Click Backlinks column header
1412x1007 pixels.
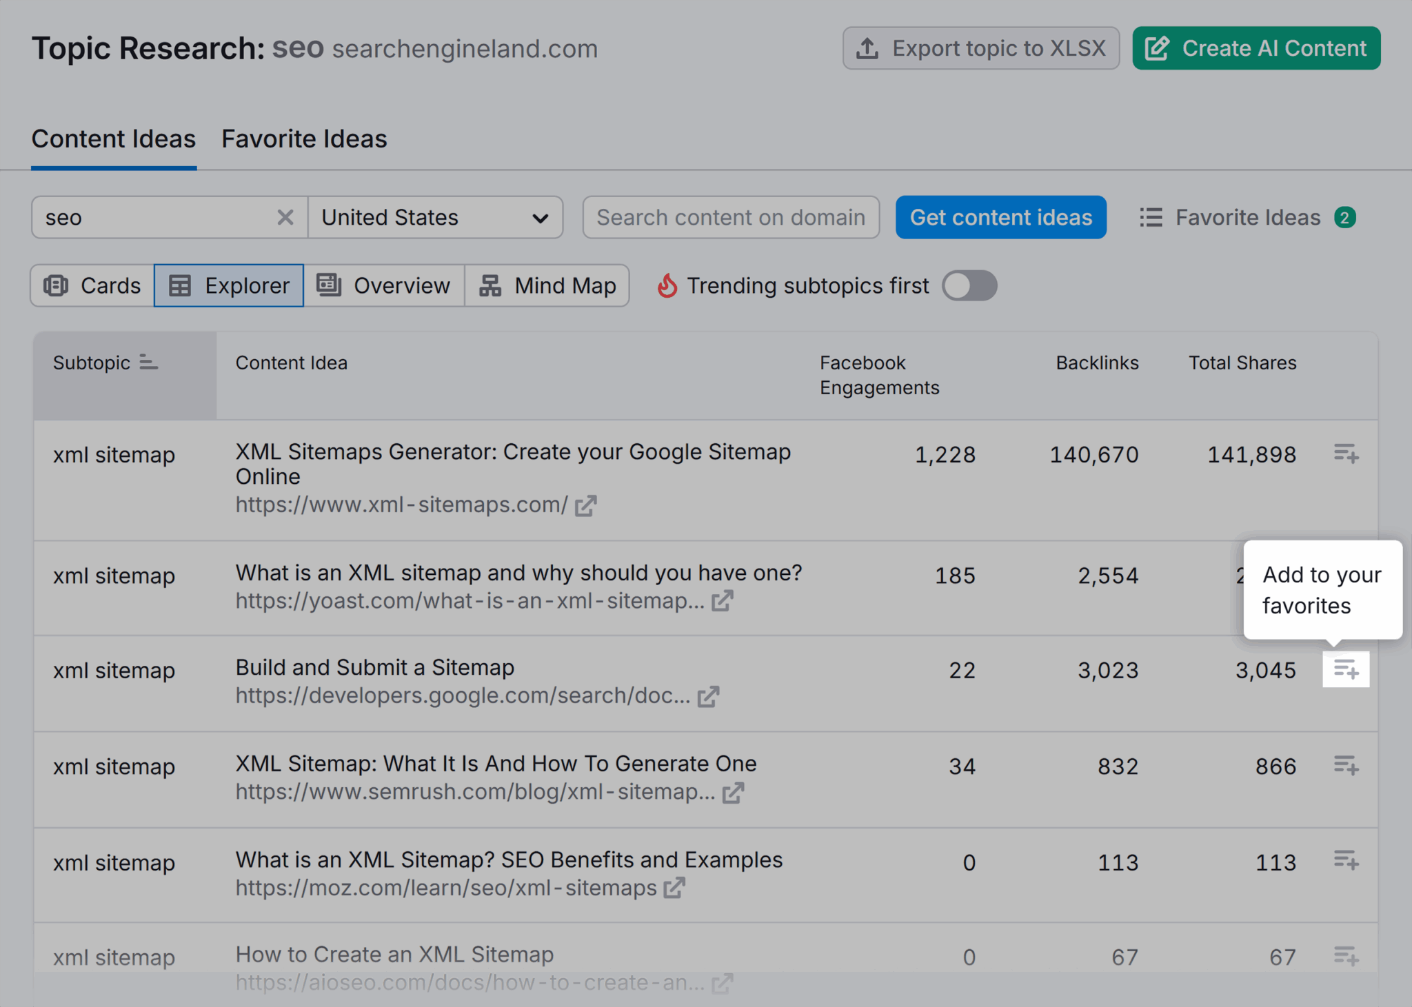[1097, 363]
